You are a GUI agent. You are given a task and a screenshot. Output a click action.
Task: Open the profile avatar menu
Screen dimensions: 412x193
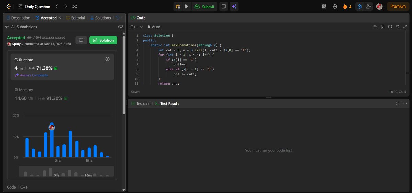(x=379, y=7)
